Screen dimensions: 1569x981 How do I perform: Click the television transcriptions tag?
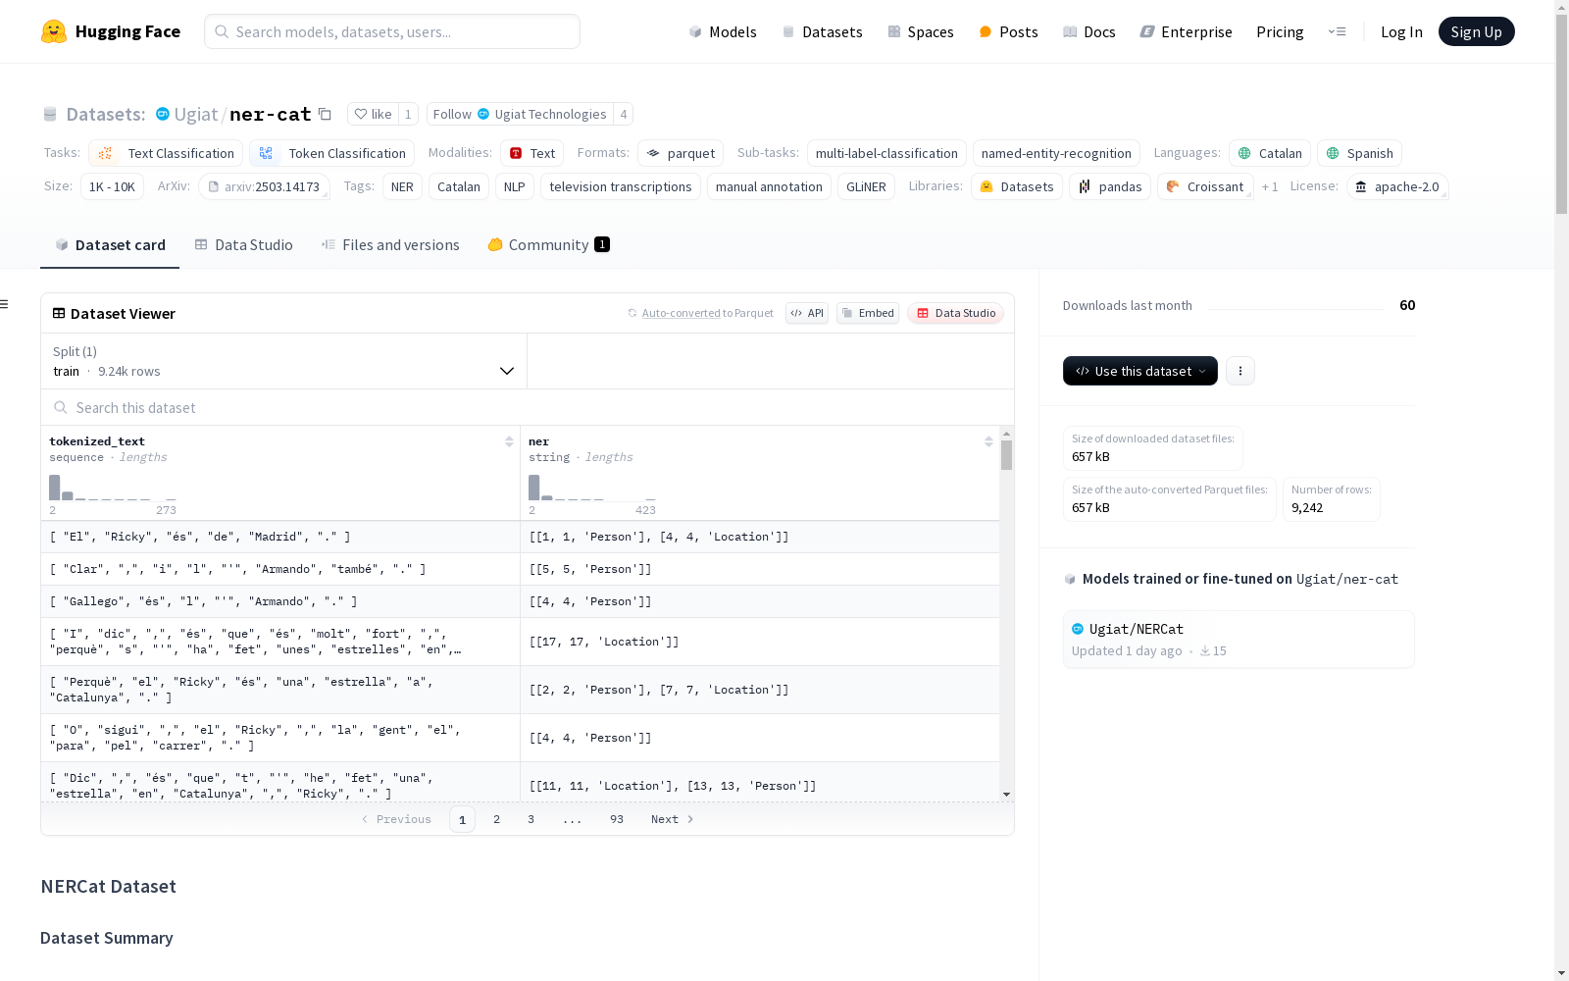[621, 186]
